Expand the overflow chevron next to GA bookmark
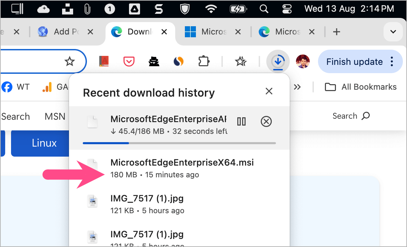The height and width of the screenshot is (247, 407). click(297, 87)
